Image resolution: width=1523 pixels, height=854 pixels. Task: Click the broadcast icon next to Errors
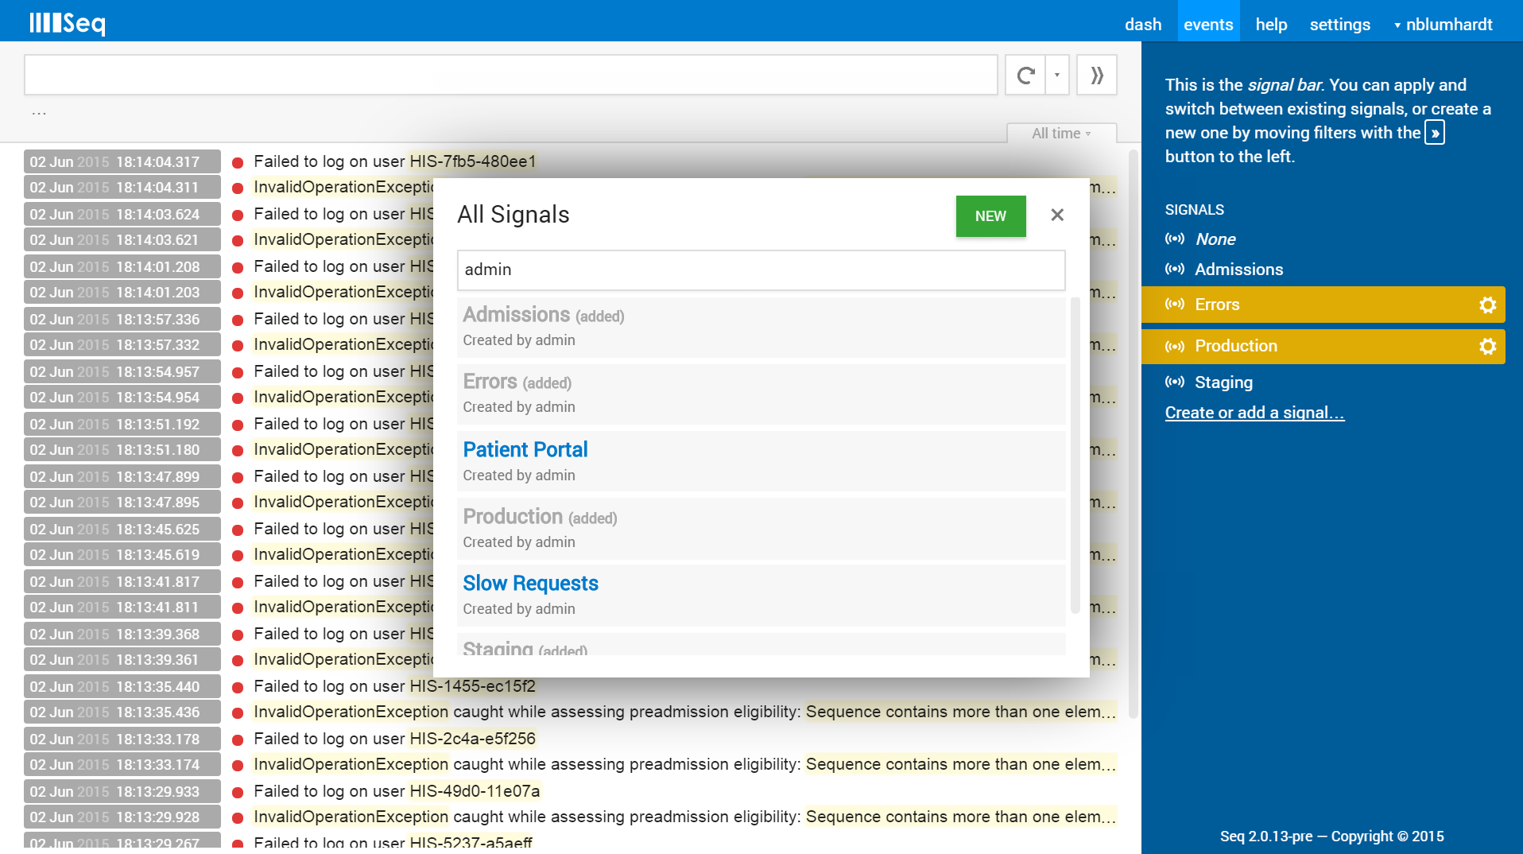[x=1175, y=304]
